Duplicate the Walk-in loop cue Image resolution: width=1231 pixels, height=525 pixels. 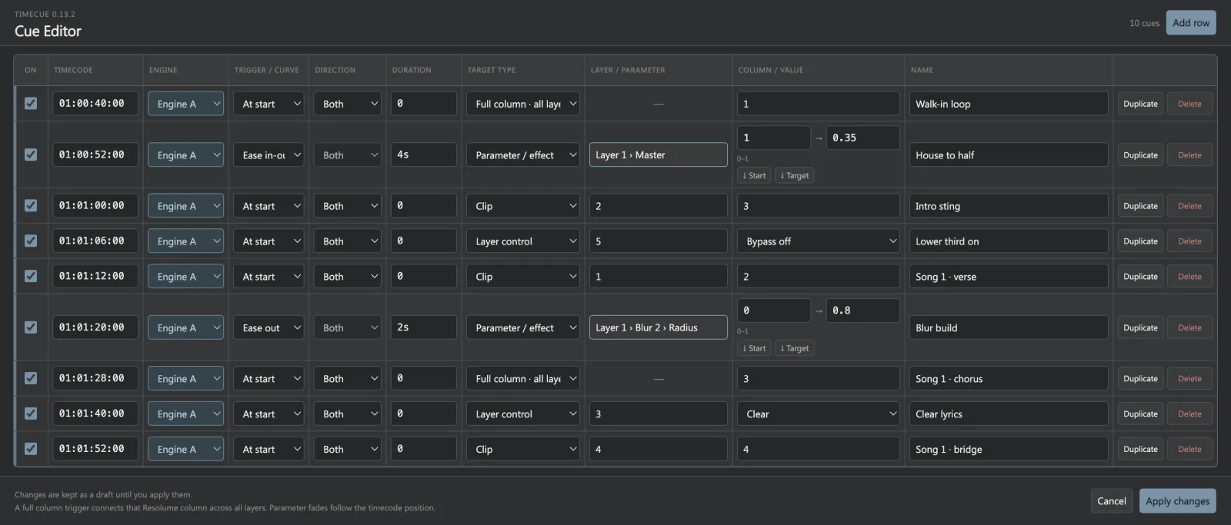[x=1140, y=104]
